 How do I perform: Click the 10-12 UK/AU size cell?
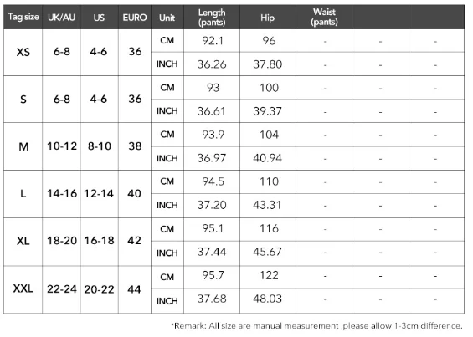(x=61, y=146)
